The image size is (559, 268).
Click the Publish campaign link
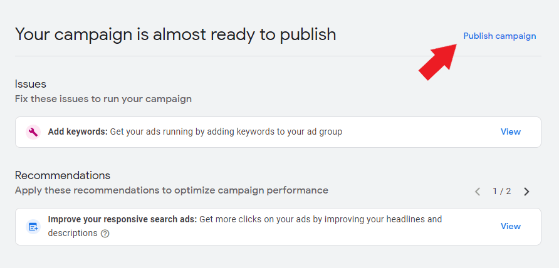(499, 36)
